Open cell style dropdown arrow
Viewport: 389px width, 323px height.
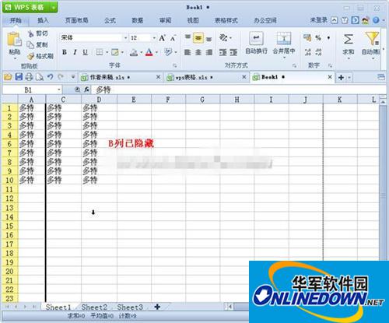point(122,53)
